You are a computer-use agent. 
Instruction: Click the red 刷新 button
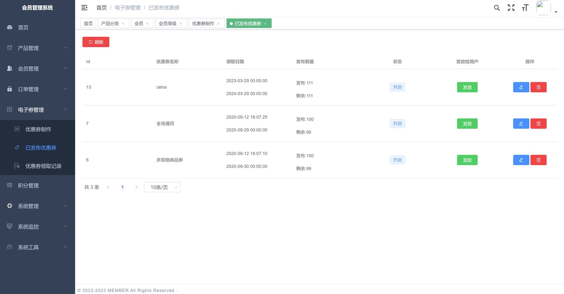coord(96,42)
